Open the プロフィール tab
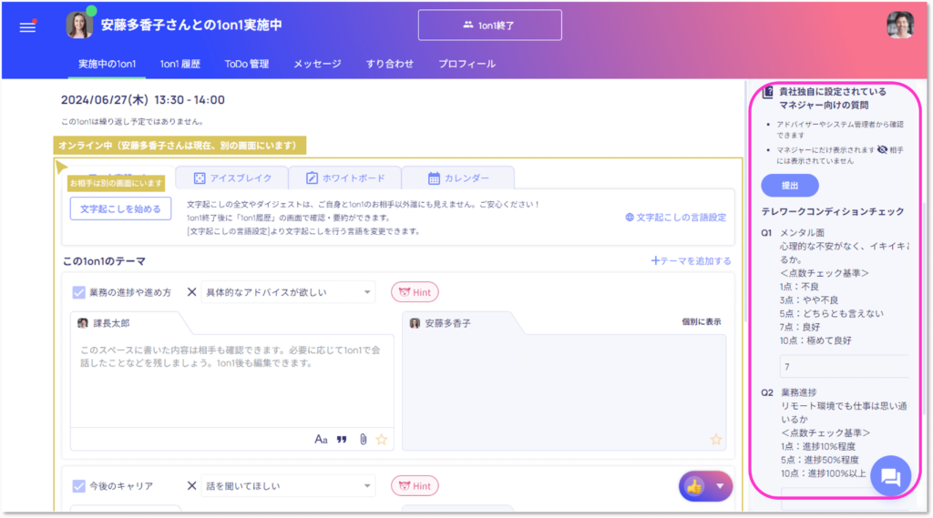933x518 pixels. (467, 64)
